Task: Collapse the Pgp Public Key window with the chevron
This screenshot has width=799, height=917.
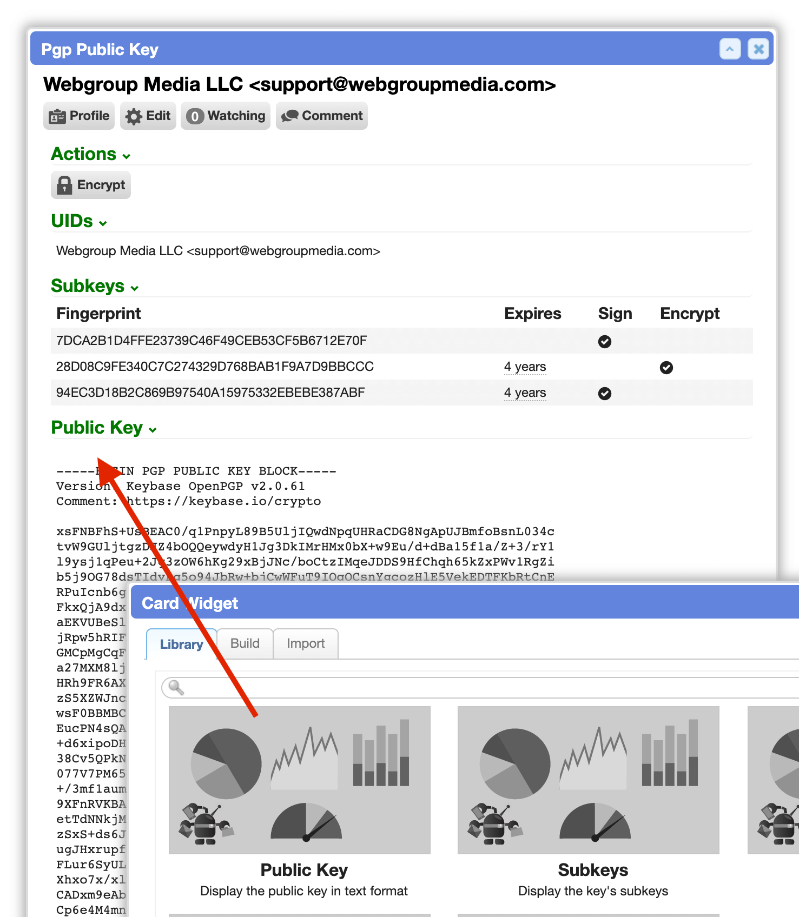Action: pos(730,49)
